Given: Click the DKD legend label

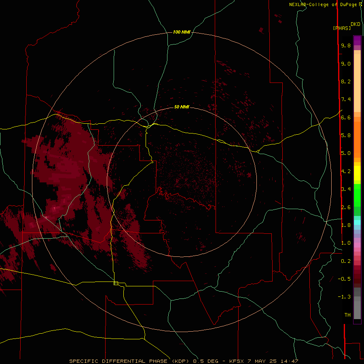Looking at the screenshot, I should [356, 24].
